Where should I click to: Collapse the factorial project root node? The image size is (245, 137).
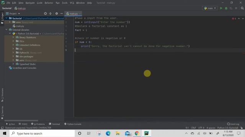click(x=7, y=18)
